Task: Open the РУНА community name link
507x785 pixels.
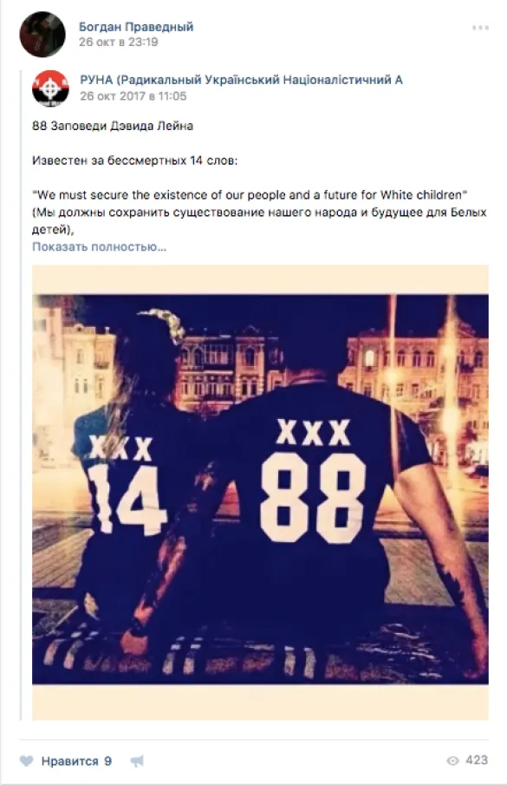Action: coord(241,80)
